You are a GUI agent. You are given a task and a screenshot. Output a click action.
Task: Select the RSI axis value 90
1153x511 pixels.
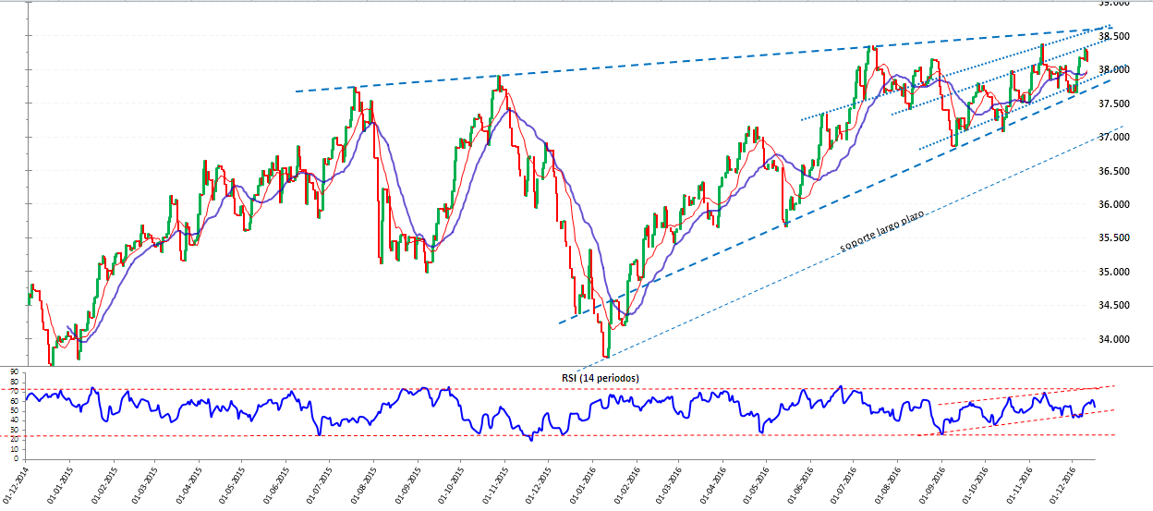[x=16, y=371]
